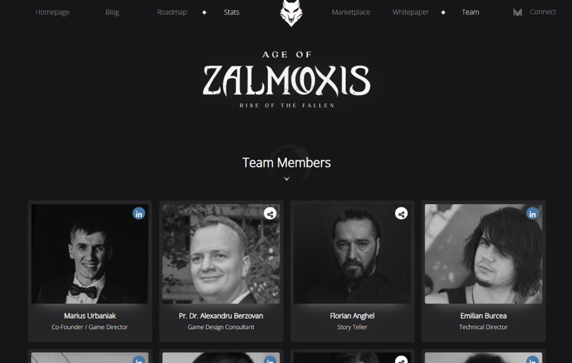Click share icon on Alexandru Berzovan's card
The width and height of the screenshot is (572, 363).
(x=270, y=214)
